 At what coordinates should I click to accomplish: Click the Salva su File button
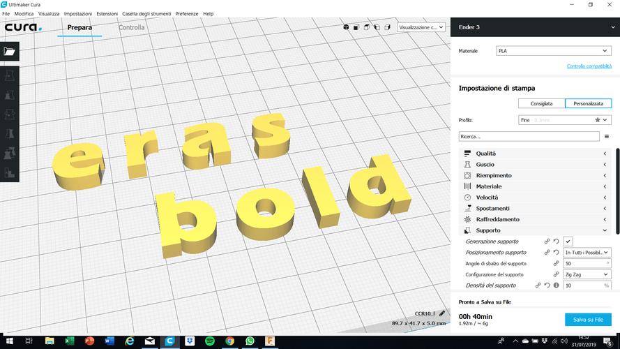click(x=588, y=320)
